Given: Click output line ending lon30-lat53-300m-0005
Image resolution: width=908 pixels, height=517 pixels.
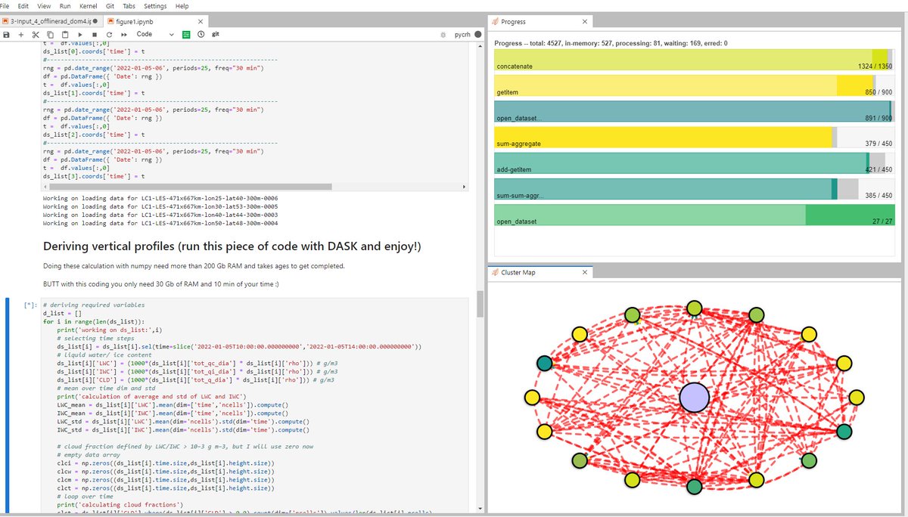Looking at the screenshot, I should tap(160, 206).
